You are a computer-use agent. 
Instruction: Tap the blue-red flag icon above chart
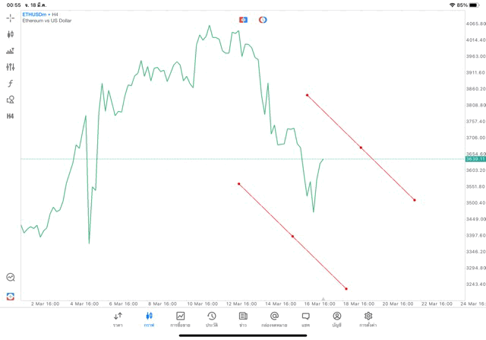tap(243, 20)
